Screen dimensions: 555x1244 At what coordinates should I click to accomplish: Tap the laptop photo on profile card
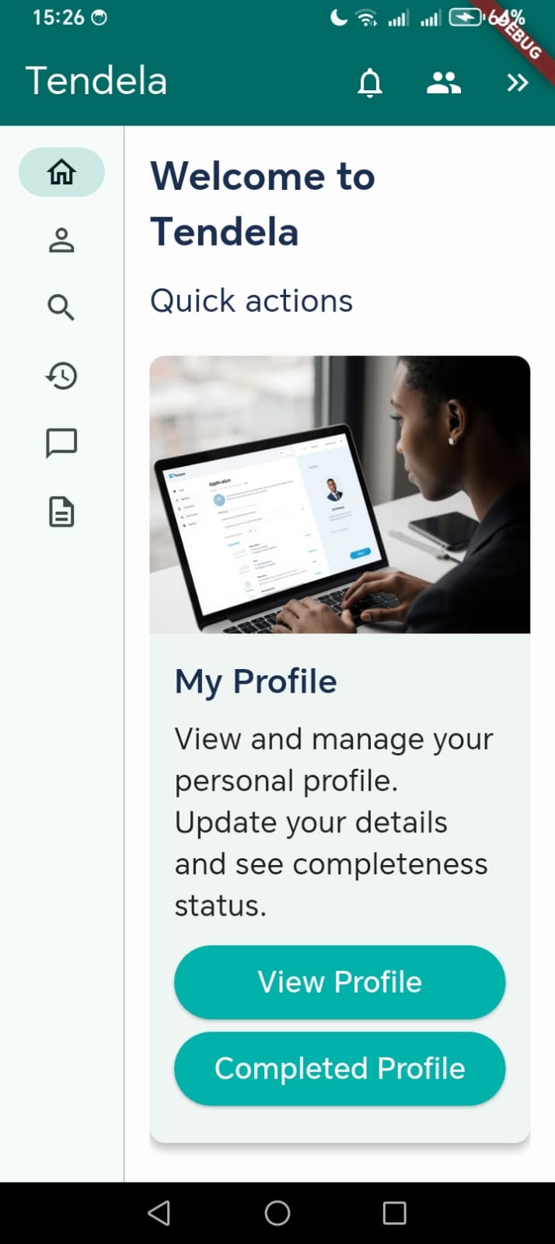[x=340, y=495]
